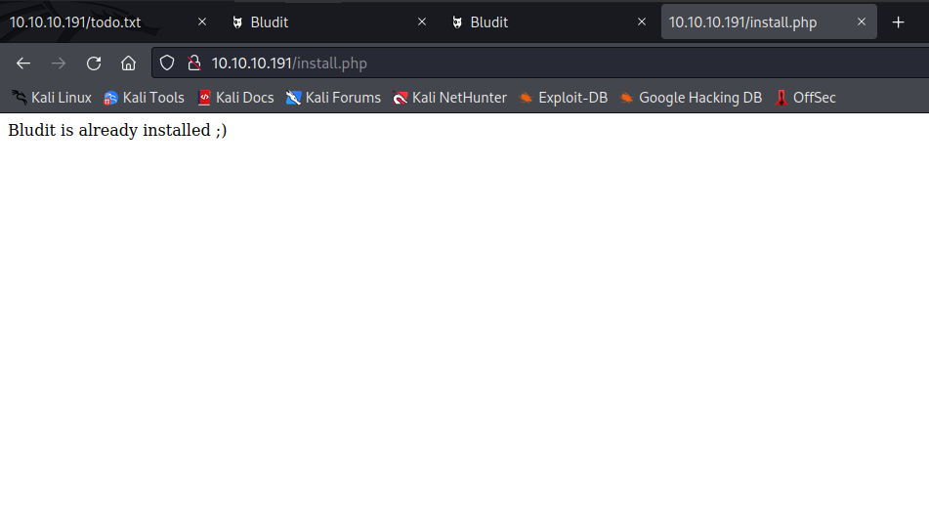929x506 pixels.
Task: Open the Kali Docs bookmark
Action: (x=235, y=98)
